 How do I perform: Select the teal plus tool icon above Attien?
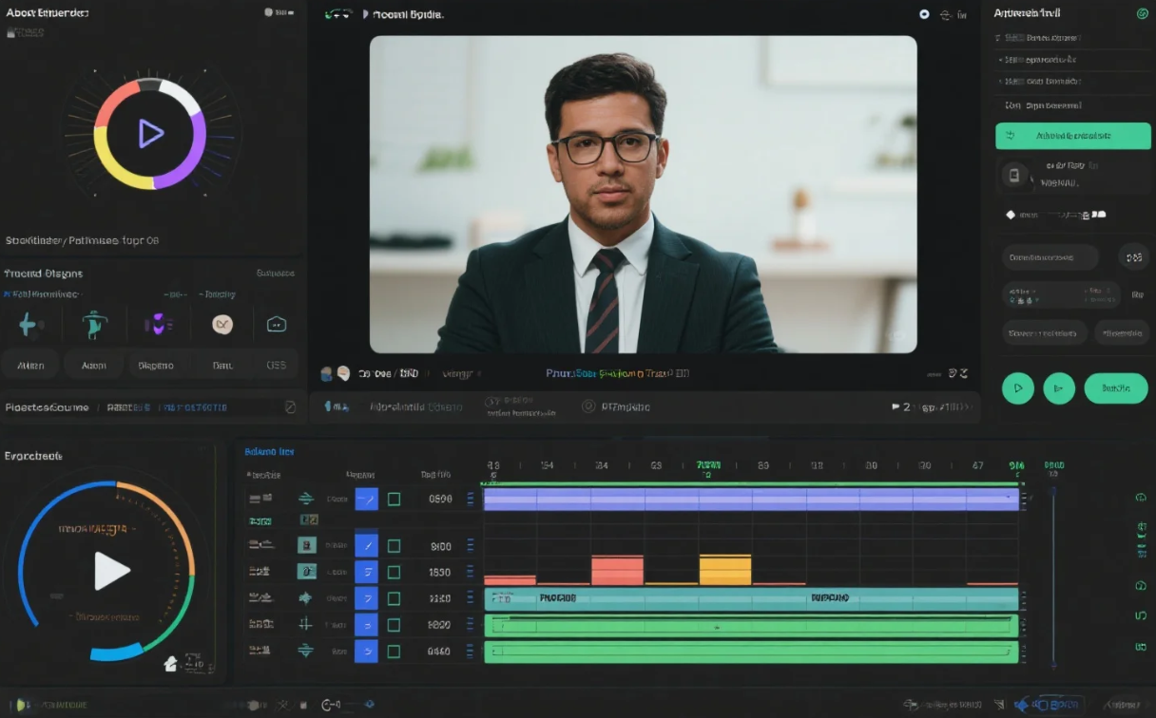coord(29,325)
